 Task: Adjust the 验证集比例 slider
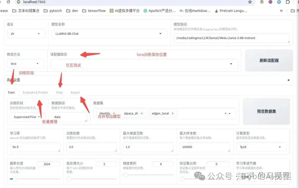205,179
